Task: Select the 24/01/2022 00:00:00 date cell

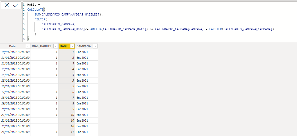Action: coord(15,132)
